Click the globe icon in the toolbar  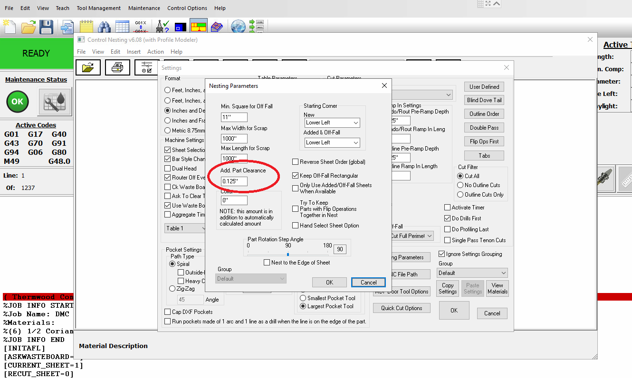pos(238,27)
